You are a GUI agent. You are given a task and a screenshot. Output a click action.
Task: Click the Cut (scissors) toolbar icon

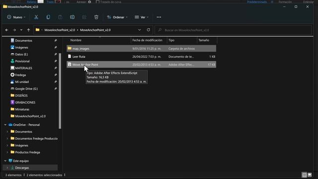coord(36,17)
